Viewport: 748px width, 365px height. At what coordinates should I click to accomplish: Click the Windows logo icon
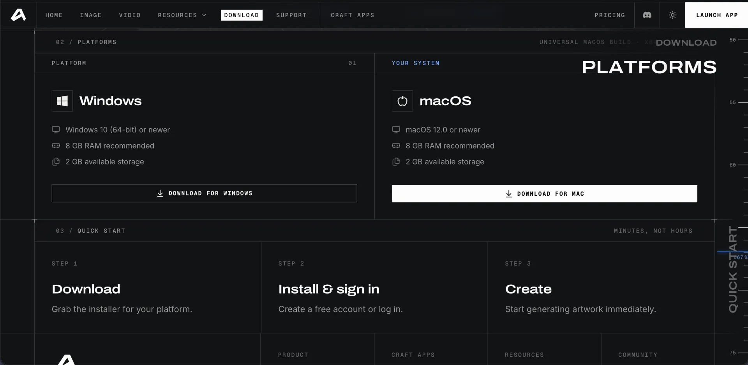pyautogui.click(x=62, y=101)
